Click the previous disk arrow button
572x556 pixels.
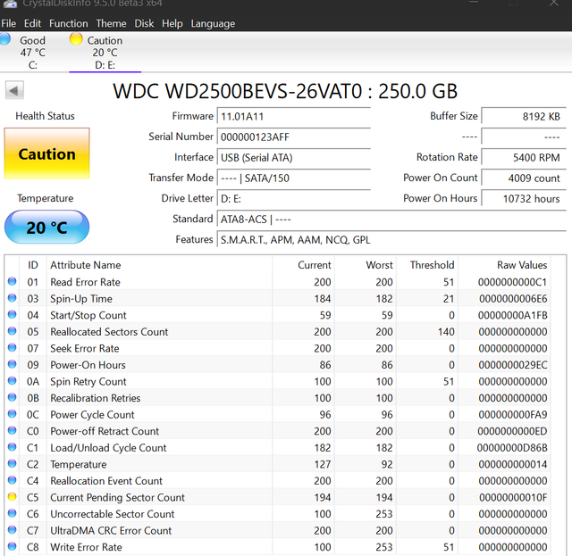coord(14,90)
